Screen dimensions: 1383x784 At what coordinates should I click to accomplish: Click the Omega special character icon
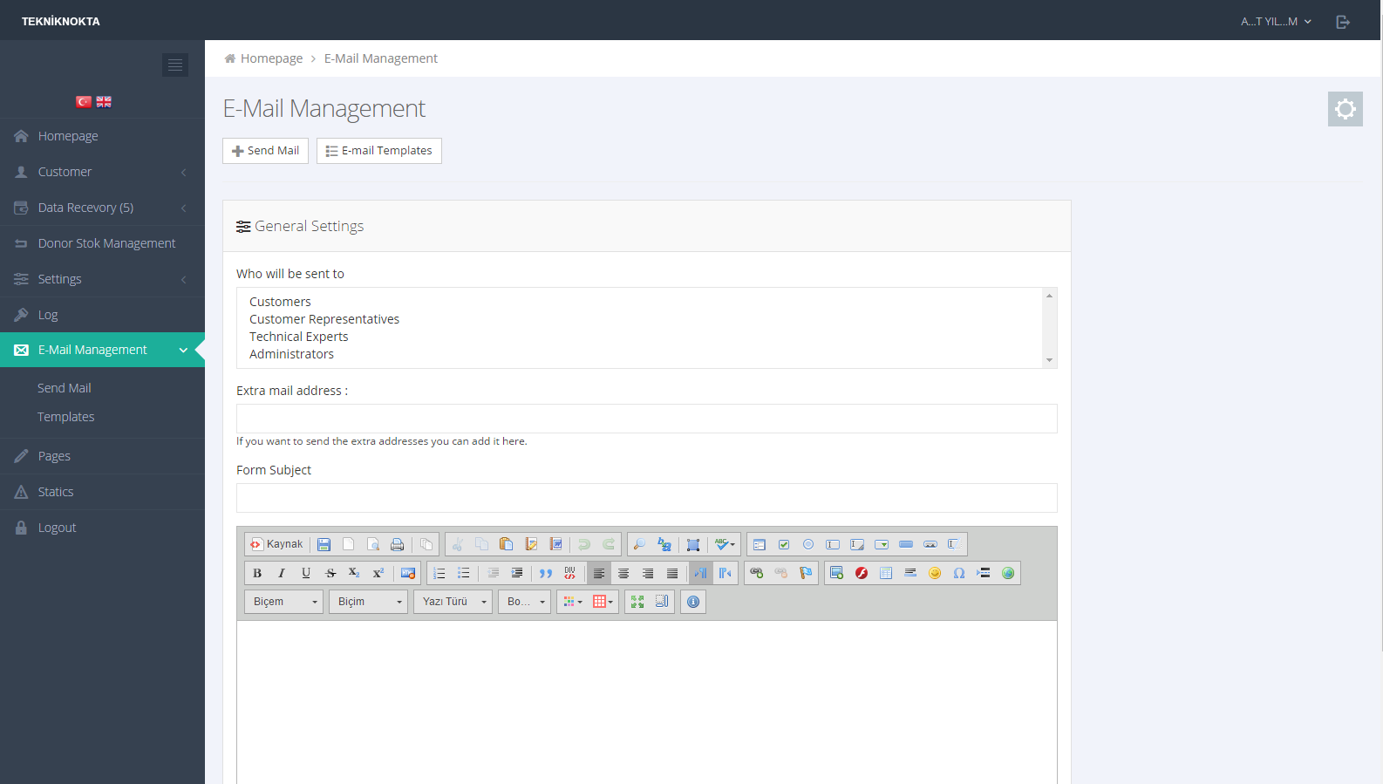tap(959, 573)
